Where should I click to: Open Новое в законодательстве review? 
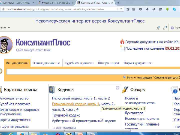(x=139, y=100)
